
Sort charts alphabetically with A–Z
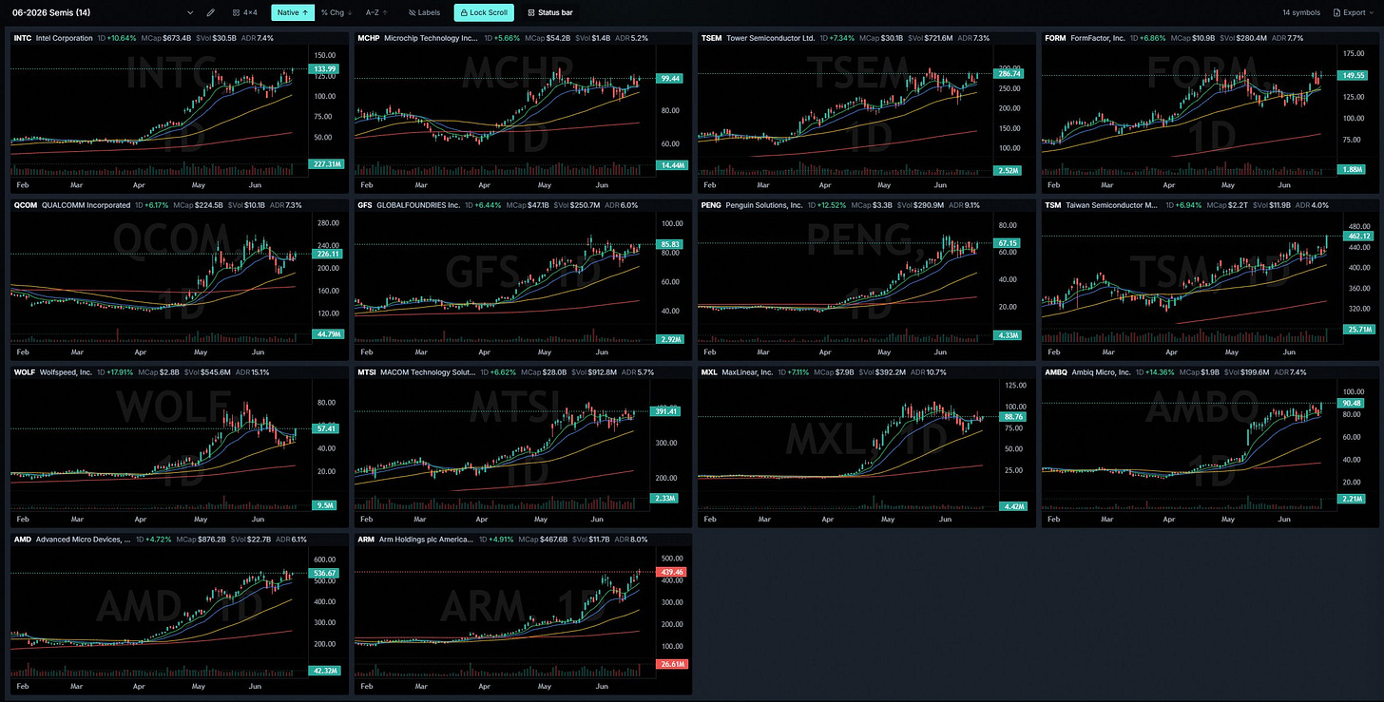point(378,12)
